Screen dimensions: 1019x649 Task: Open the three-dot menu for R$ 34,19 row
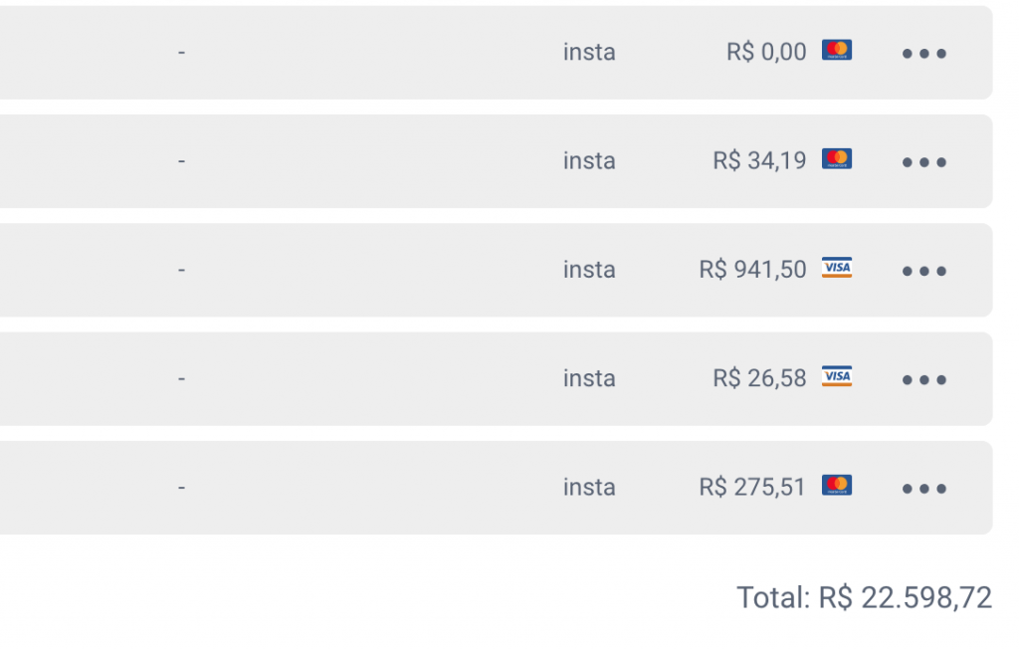924,162
